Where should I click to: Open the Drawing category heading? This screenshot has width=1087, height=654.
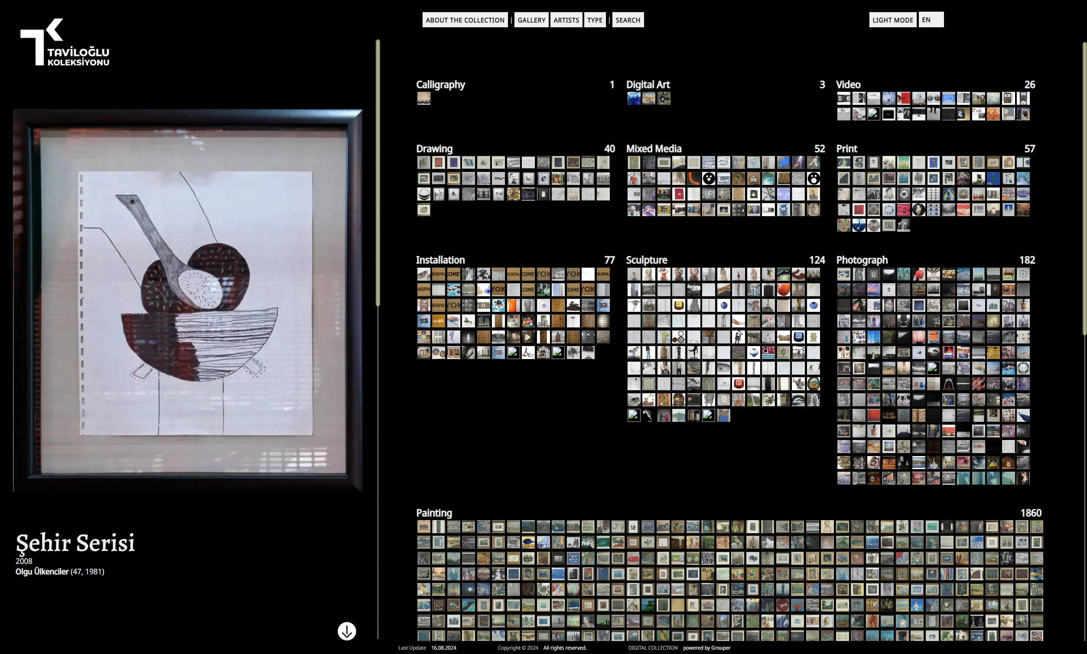coord(434,149)
